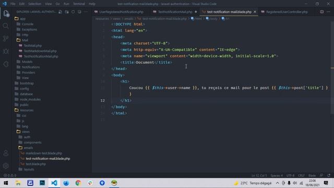Click the errors and warnings status indicator
Viewport: 334px width, 188px height.
pyautogui.click(x=10, y=175)
